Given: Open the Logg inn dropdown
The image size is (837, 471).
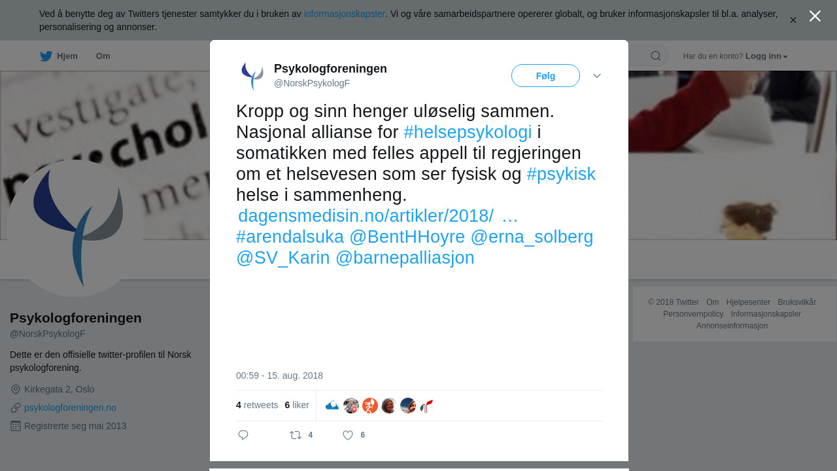Looking at the screenshot, I should (766, 56).
